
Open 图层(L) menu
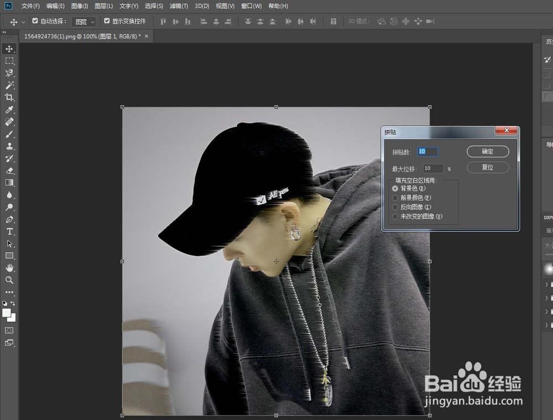pyautogui.click(x=104, y=6)
